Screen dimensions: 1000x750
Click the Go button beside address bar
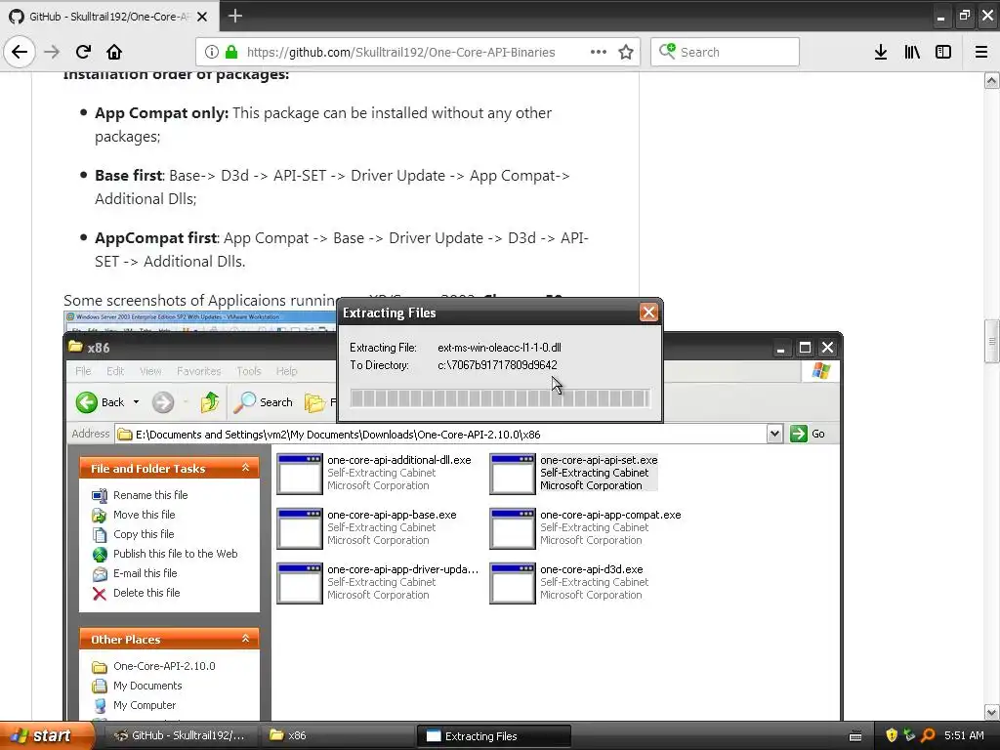tap(808, 434)
